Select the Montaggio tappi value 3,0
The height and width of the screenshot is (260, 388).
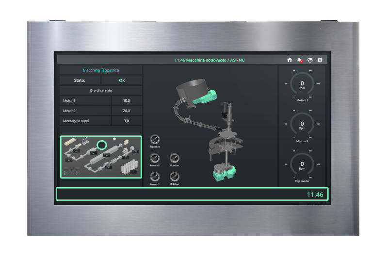coord(127,121)
